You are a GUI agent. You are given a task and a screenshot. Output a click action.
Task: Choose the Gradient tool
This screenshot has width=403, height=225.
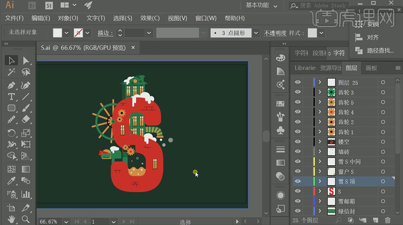(26, 169)
